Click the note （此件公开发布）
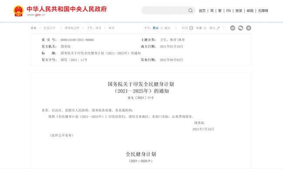The height and width of the screenshot is (169, 283). pyautogui.click(x=61, y=135)
